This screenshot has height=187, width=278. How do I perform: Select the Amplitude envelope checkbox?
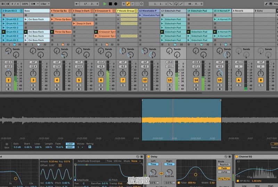[x=75, y=180]
